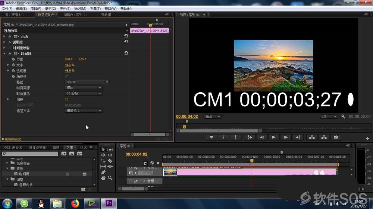Step back one frame
The width and height of the screenshot is (373, 209).
click(262, 137)
